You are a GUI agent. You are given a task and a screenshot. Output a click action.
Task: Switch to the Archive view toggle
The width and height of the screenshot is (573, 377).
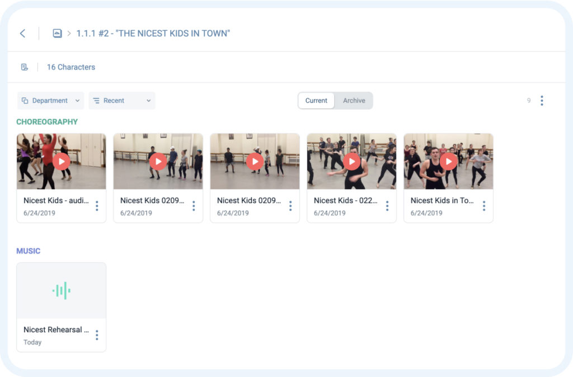pyautogui.click(x=354, y=101)
